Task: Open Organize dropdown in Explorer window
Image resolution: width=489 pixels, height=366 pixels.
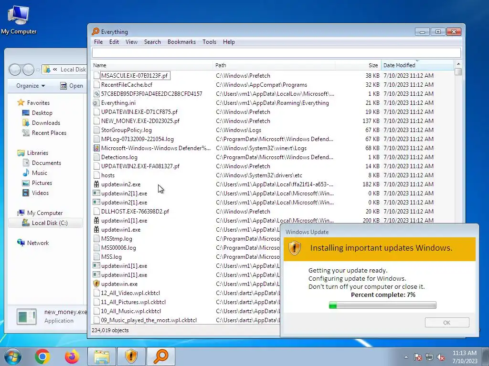Action: pyautogui.click(x=31, y=86)
